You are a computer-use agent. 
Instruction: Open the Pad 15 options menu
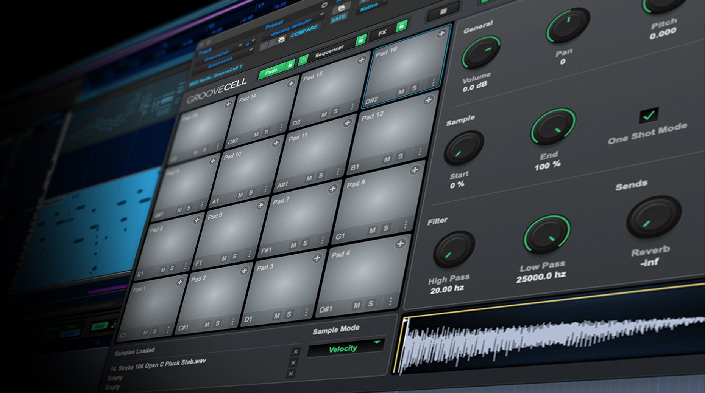[352, 107]
